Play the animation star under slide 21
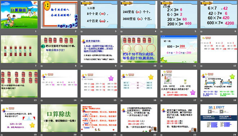 click(x=81, y=135)
